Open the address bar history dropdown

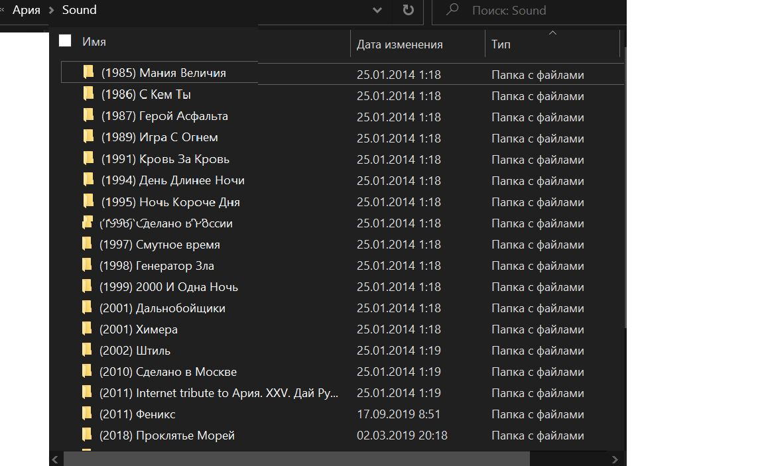click(377, 10)
